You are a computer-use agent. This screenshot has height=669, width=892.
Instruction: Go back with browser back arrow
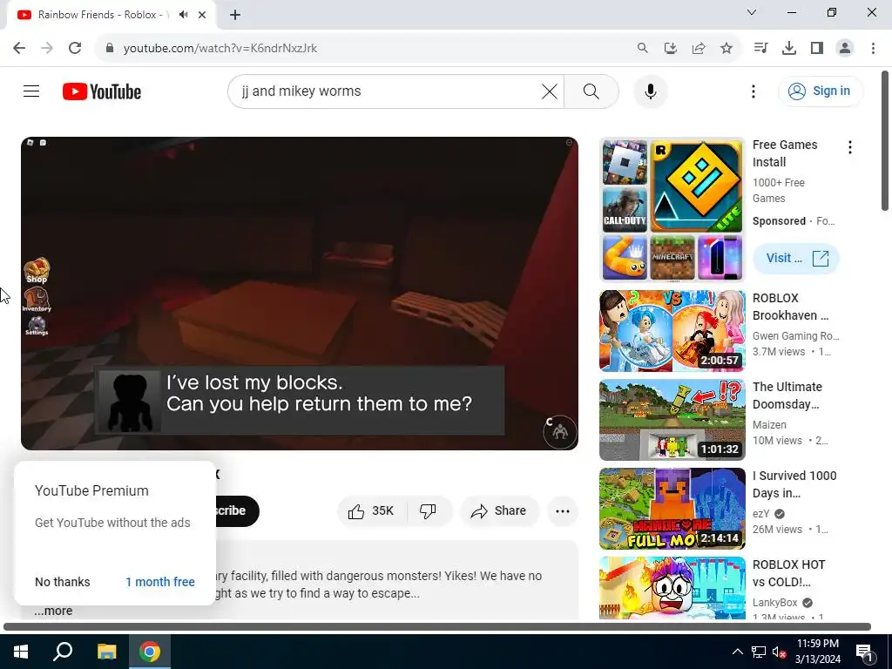[x=19, y=48]
